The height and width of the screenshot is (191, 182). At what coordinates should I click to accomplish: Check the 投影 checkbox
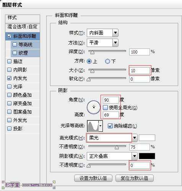[x=9, y=129]
